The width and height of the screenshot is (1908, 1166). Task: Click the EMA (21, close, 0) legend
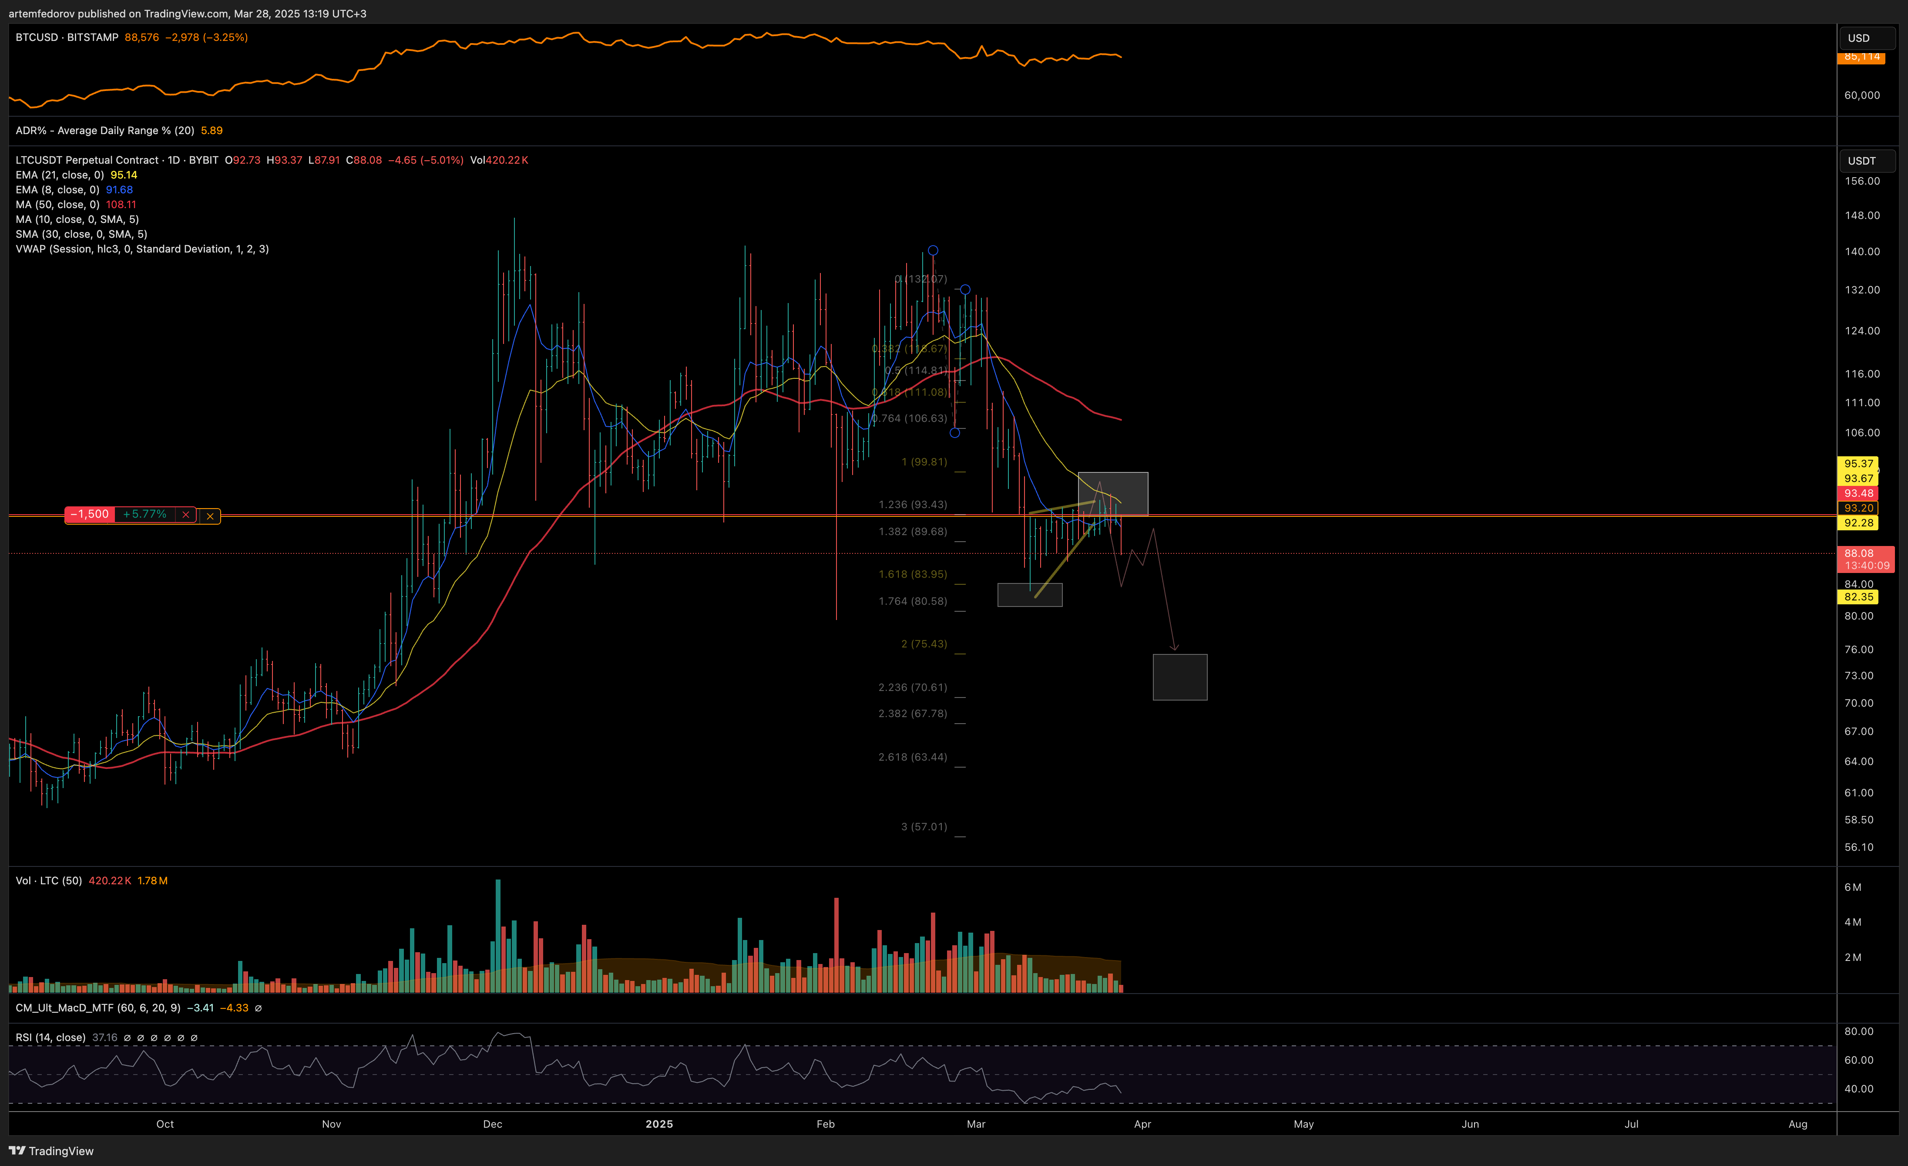click(60, 175)
